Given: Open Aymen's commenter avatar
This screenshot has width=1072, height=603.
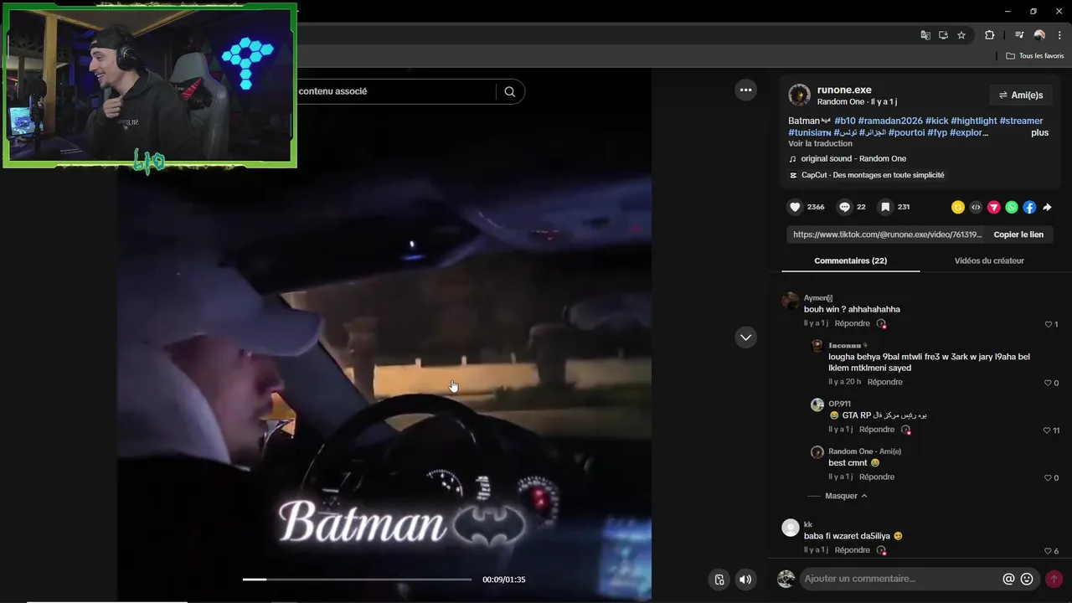Looking at the screenshot, I should (790, 301).
